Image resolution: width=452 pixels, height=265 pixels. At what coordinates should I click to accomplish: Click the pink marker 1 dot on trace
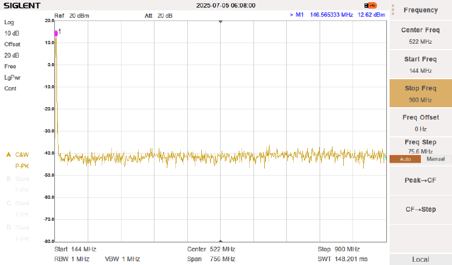click(x=56, y=33)
